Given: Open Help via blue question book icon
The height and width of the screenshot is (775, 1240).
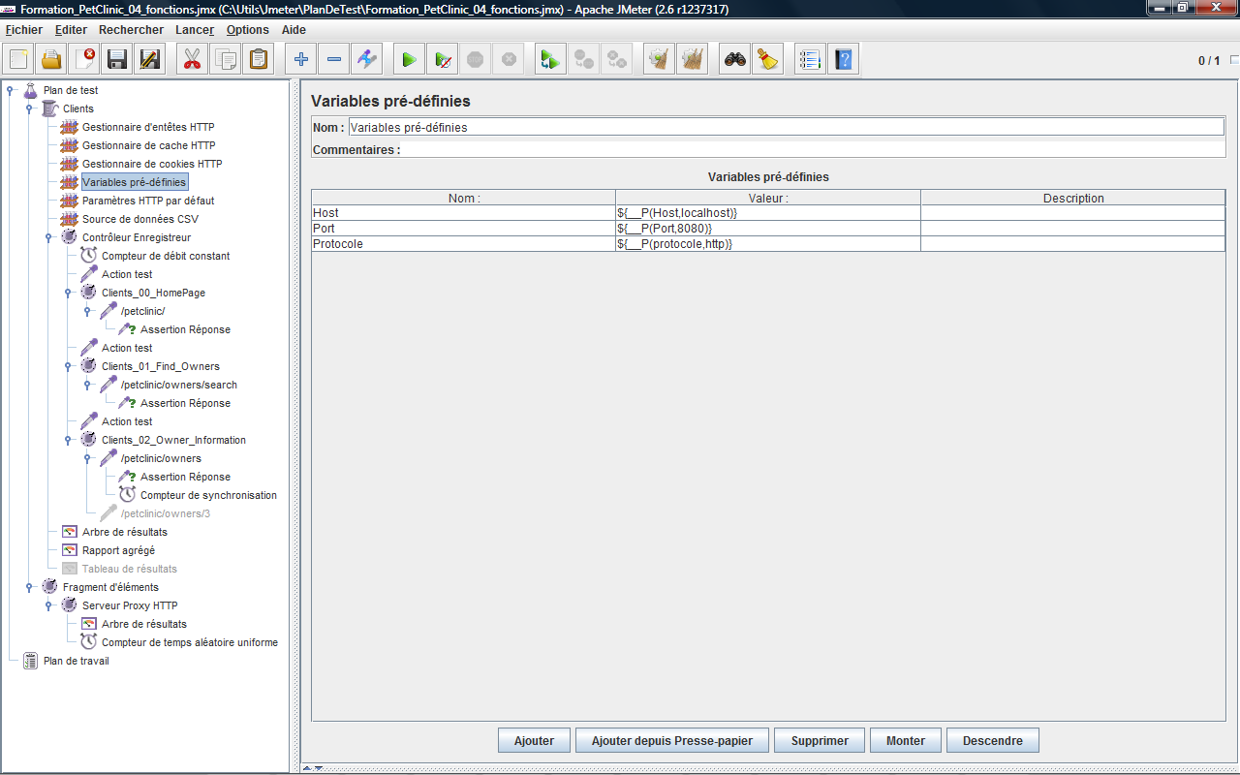Looking at the screenshot, I should [843, 60].
